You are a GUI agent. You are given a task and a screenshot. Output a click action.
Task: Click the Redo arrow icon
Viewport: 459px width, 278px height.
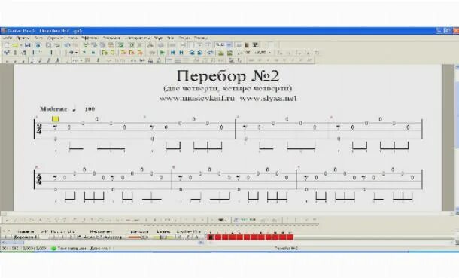click(x=75, y=45)
